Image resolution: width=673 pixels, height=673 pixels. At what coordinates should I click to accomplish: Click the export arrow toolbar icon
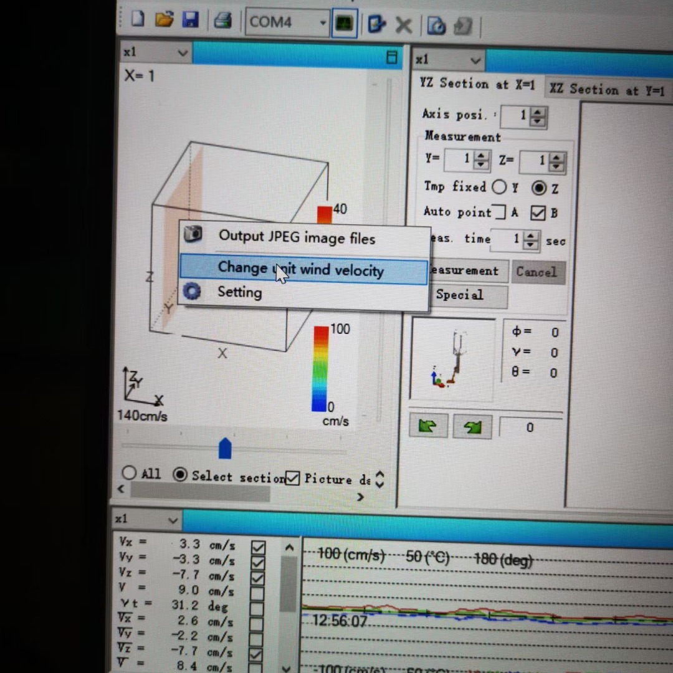377,24
